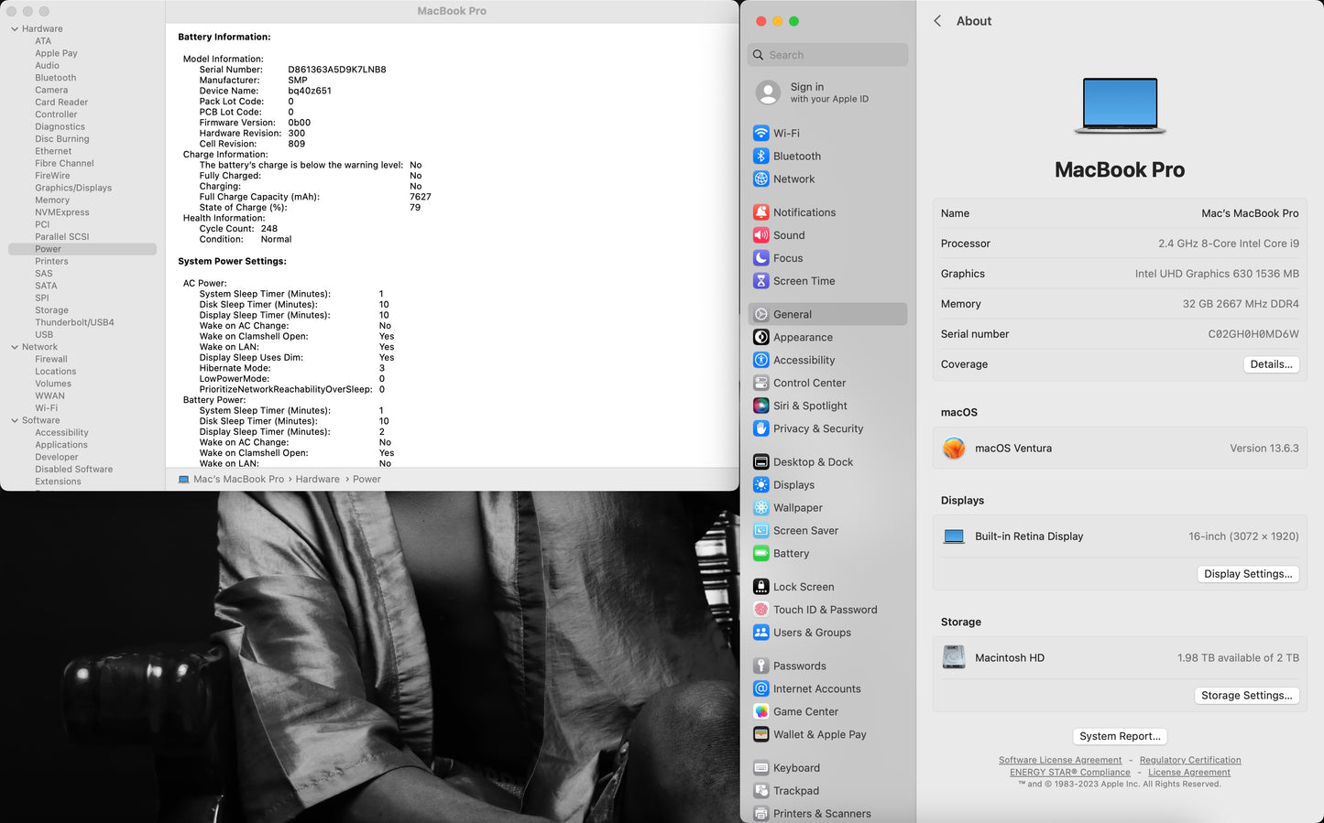Click the Coverage Details... button

pos(1272,364)
